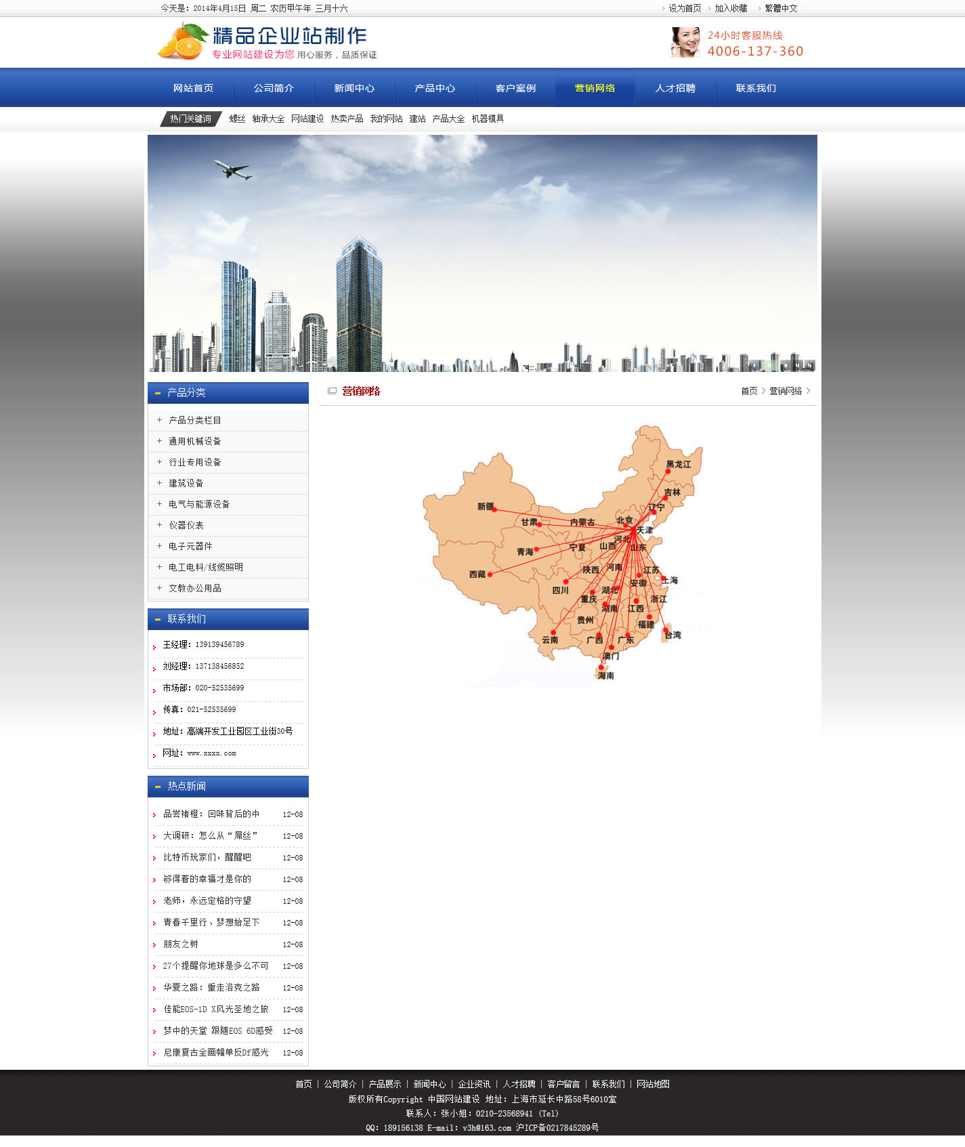This screenshot has width=965, height=1147.
Task: Expand the 电子元器件 product category
Action: pos(190,546)
